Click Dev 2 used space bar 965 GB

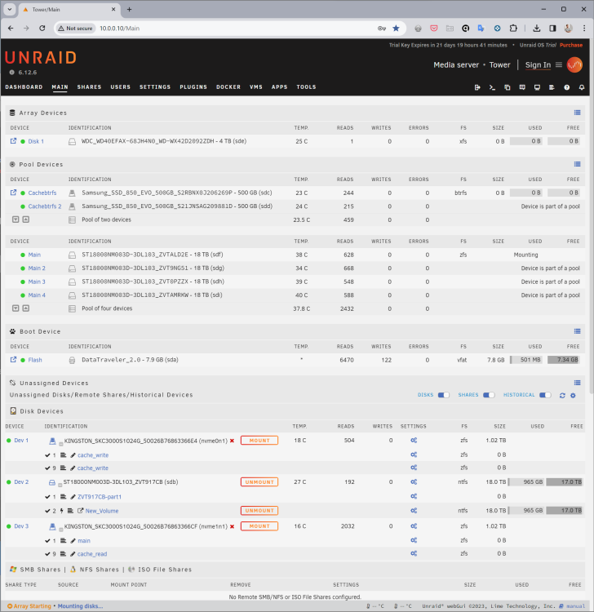click(x=526, y=482)
